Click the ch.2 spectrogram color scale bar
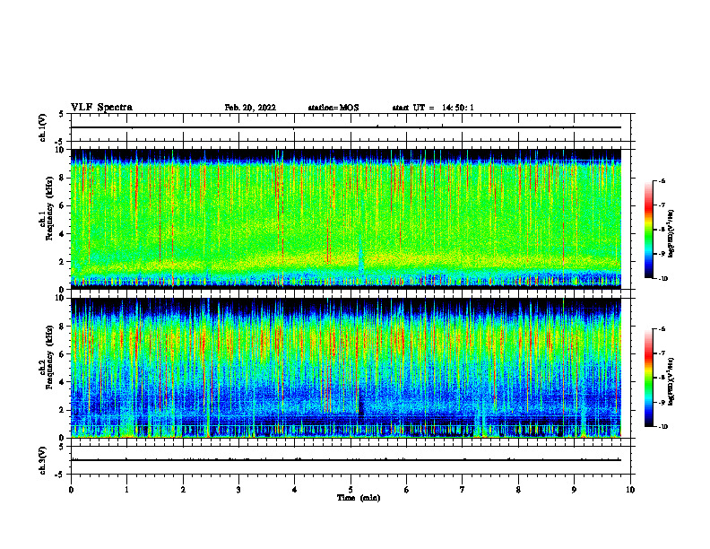The image size is (710, 549). point(648,378)
